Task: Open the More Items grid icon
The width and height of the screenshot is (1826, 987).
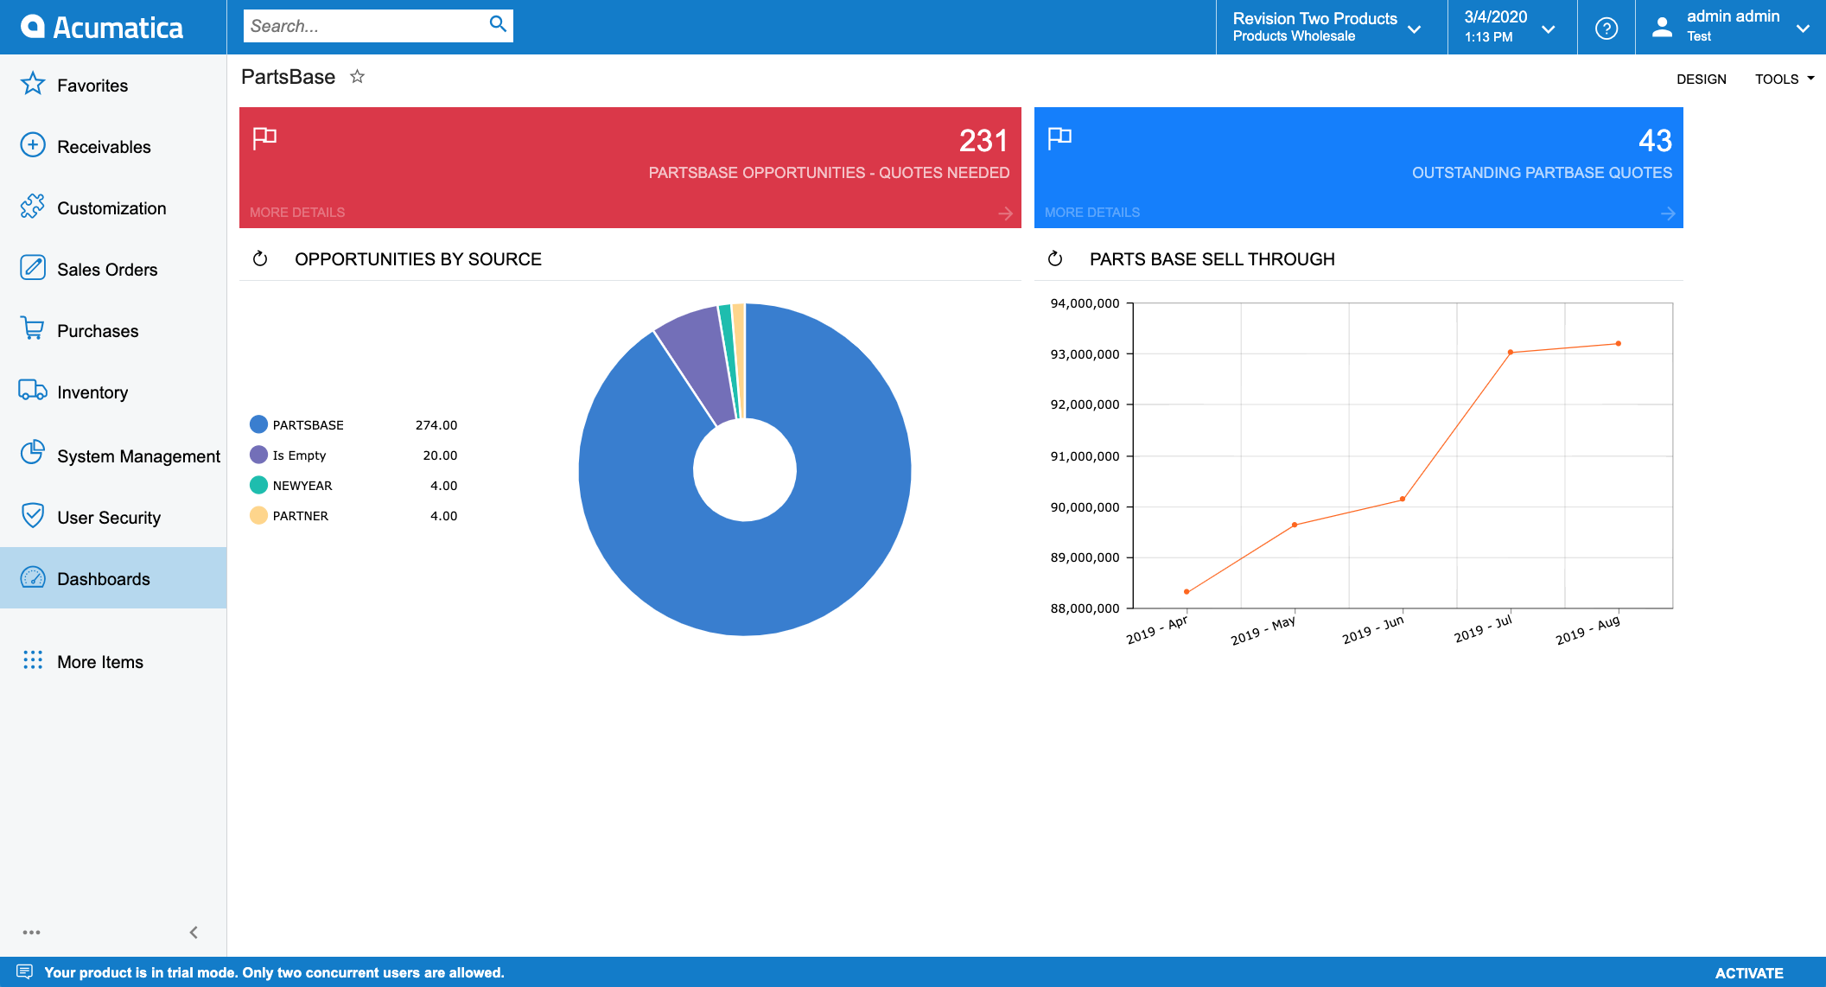Action: pyautogui.click(x=33, y=660)
